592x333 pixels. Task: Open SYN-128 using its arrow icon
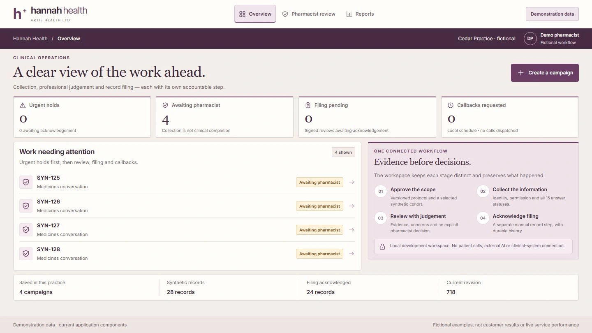click(x=351, y=254)
